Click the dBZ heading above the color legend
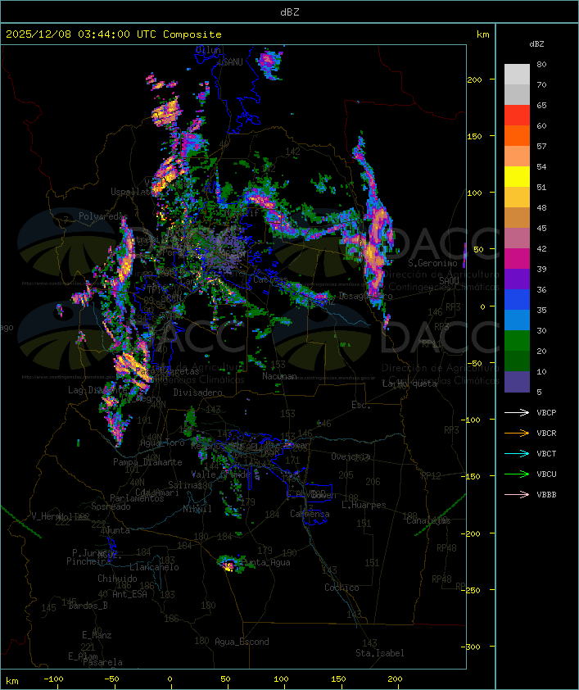 point(536,44)
